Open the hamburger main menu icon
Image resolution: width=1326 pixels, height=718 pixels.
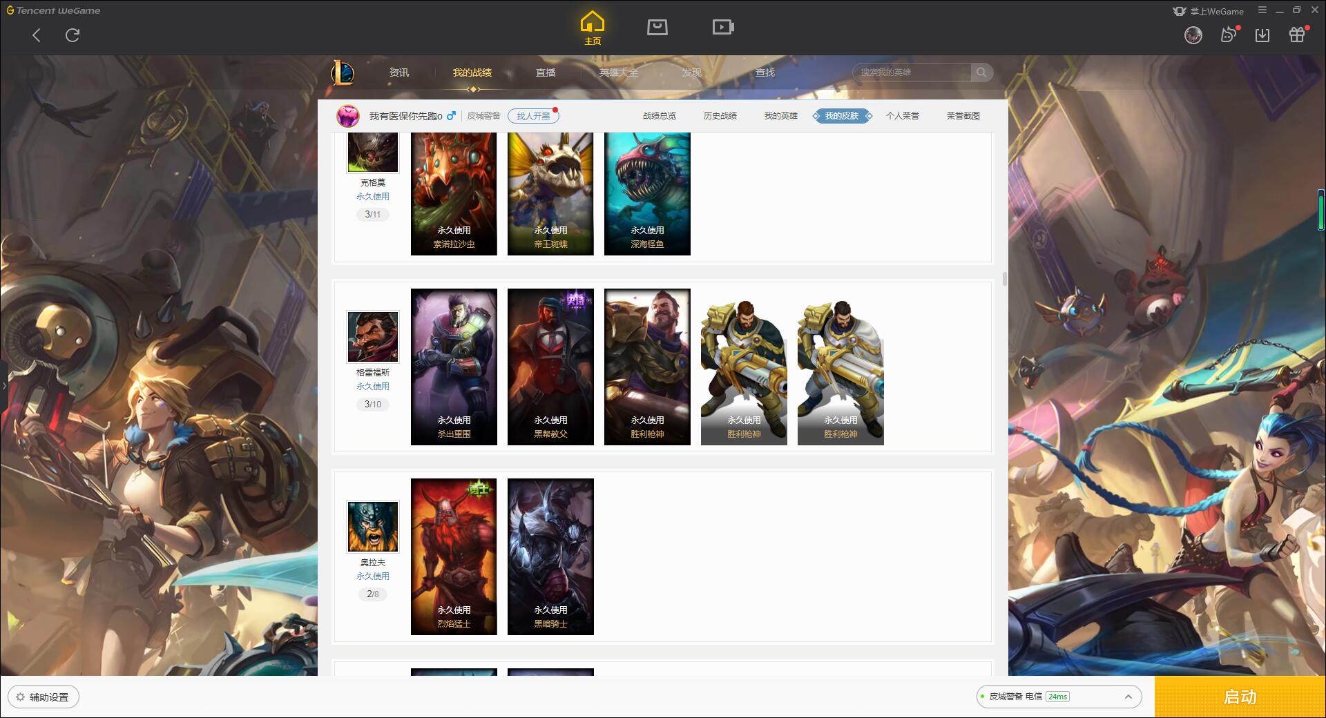click(x=1262, y=10)
